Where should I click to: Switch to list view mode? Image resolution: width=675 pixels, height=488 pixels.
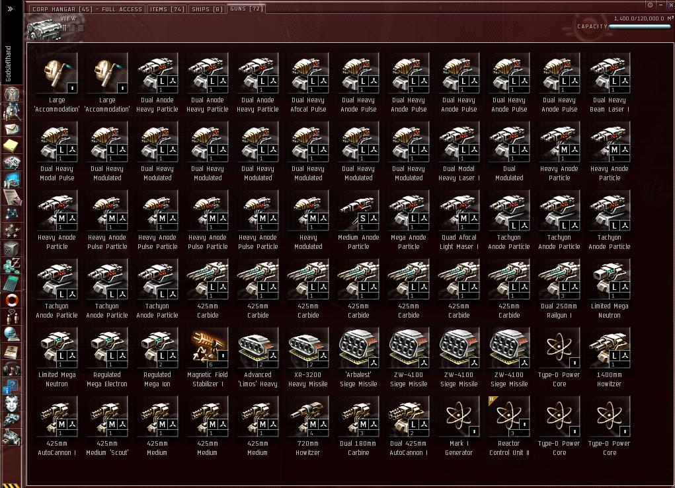[81, 28]
